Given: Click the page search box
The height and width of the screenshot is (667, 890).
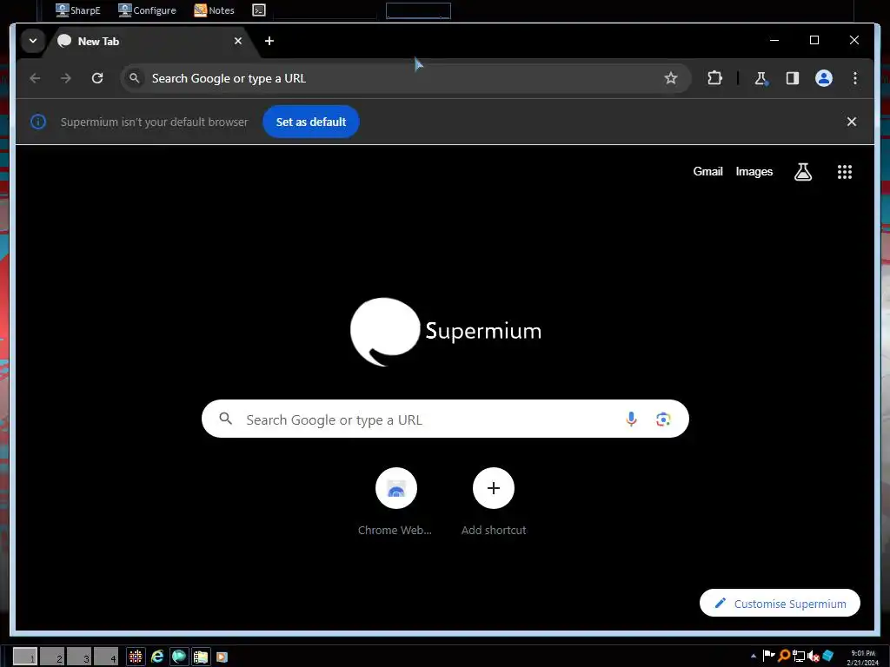Looking at the screenshot, I should (445, 419).
